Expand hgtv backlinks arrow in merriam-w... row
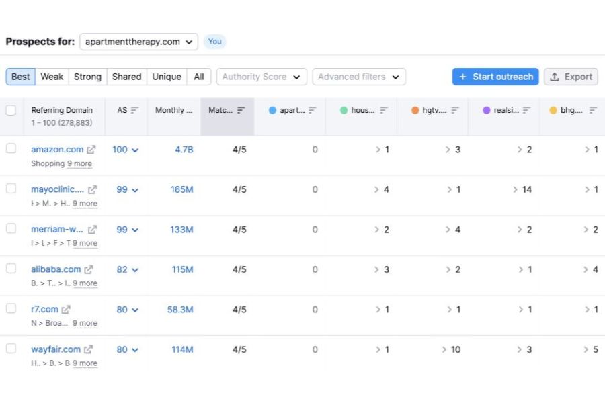This screenshot has width=605, height=403. click(448, 230)
